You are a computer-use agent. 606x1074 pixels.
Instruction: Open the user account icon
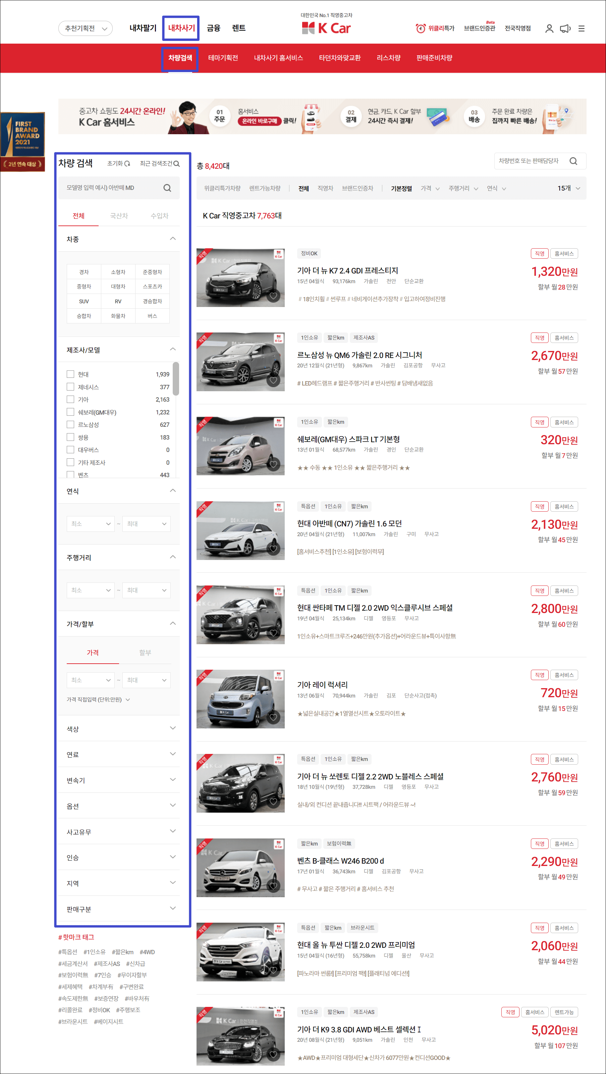549,28
